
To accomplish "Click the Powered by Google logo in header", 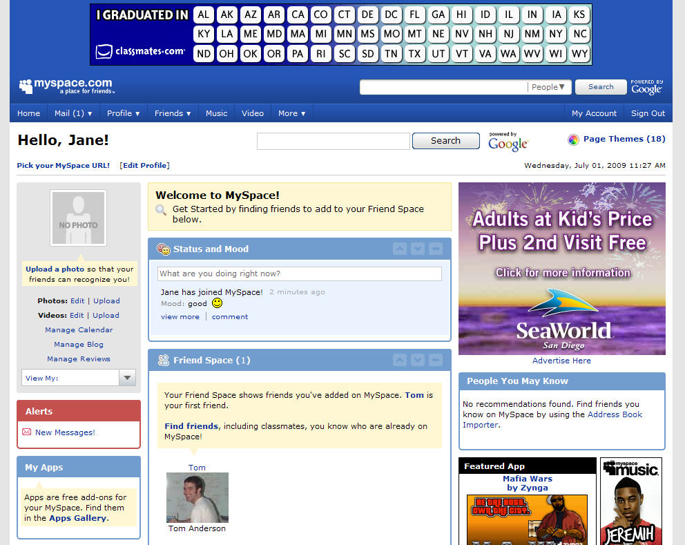I will click(646, 87).
